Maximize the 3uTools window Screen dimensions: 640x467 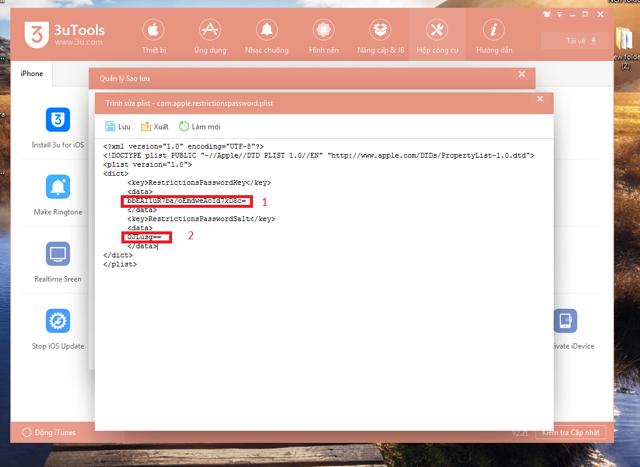585,14
